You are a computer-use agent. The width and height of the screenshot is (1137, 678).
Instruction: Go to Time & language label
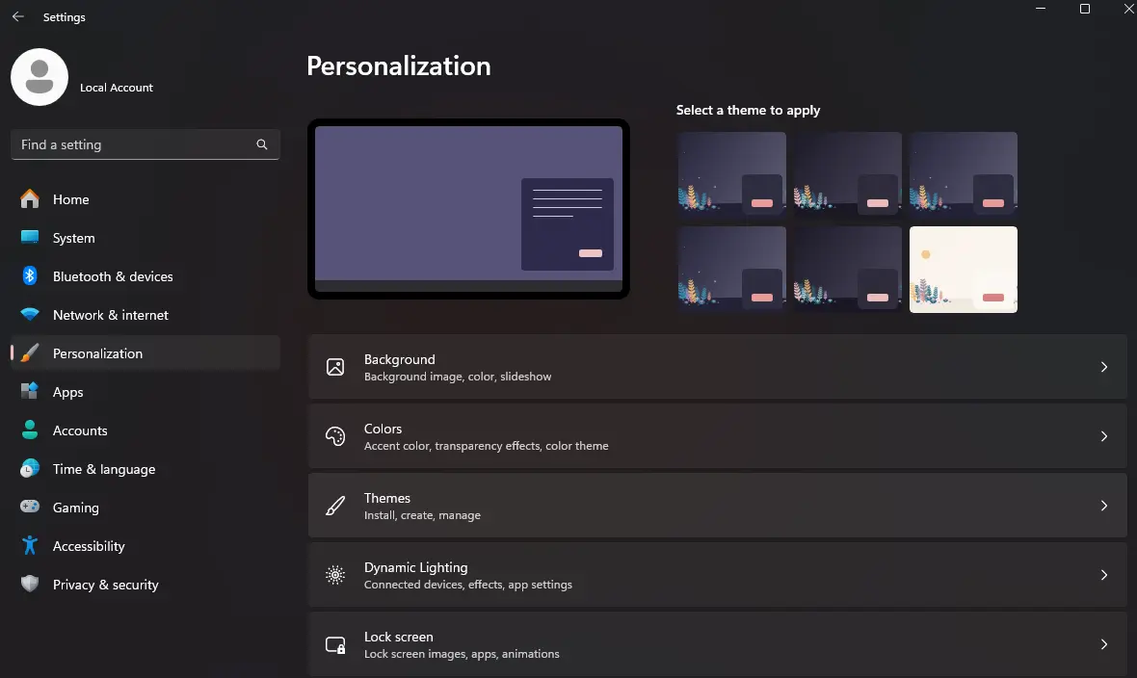[x=104, y=469]
